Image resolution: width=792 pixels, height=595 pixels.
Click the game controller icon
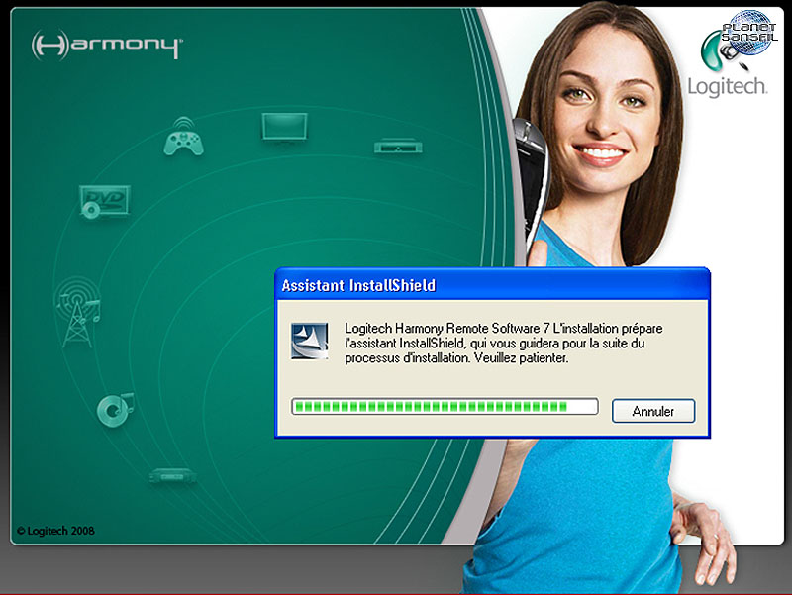[x=183, y=137]
